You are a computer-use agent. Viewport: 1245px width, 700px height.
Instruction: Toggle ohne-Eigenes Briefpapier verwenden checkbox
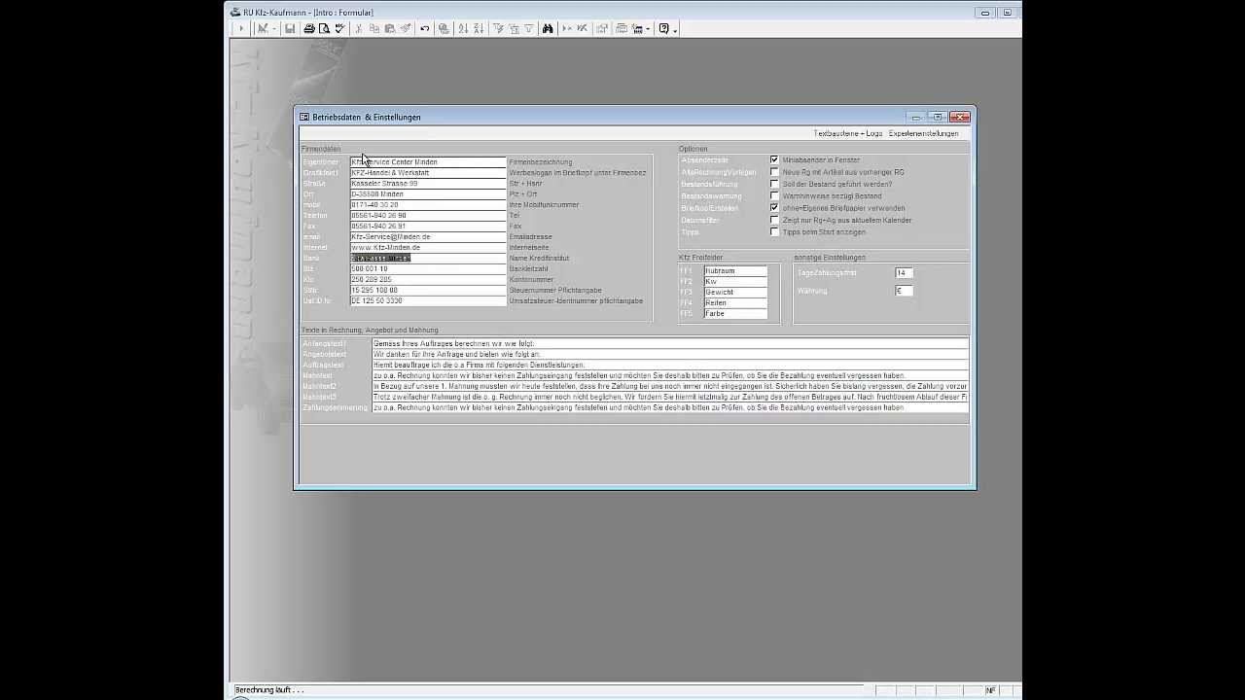click(x=774, y=208)
